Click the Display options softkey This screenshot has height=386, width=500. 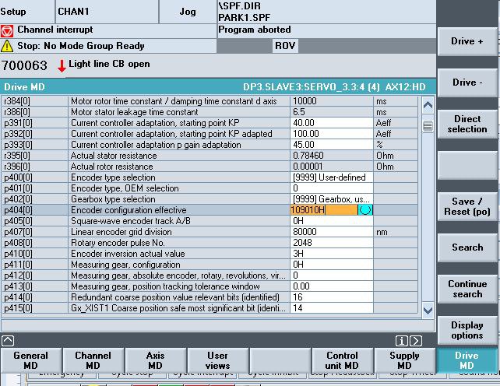click(467, 330)
